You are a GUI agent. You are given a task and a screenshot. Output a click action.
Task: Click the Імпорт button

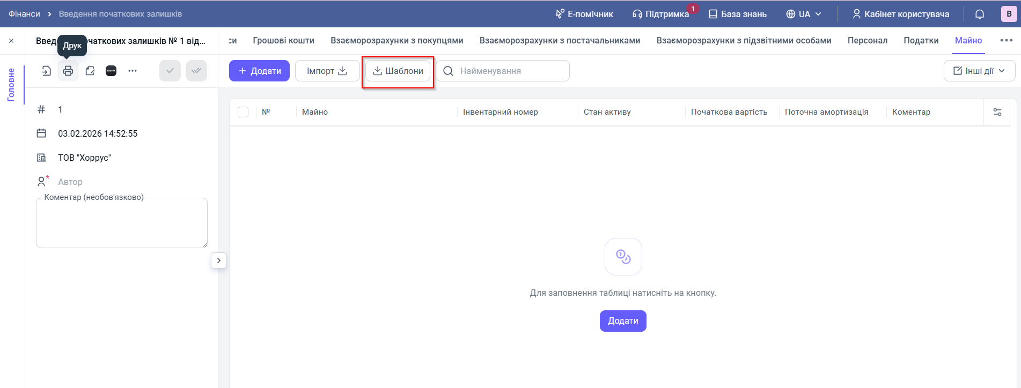(x=327, y=71)
